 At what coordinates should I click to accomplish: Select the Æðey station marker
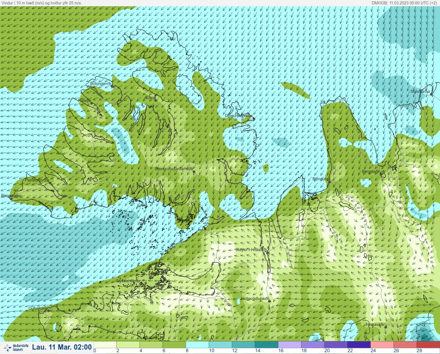tap(155, 100)
